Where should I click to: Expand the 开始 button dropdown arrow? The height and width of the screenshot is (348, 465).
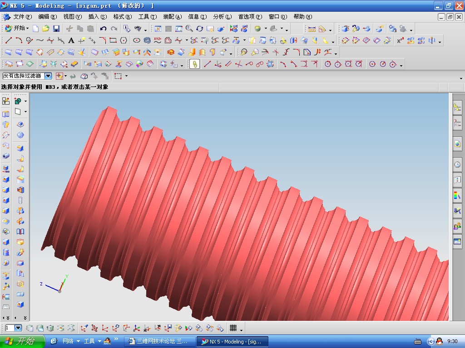click(28, 29)
